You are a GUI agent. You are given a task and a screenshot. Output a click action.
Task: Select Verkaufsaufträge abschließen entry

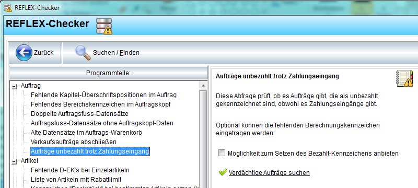click(74, 142)
